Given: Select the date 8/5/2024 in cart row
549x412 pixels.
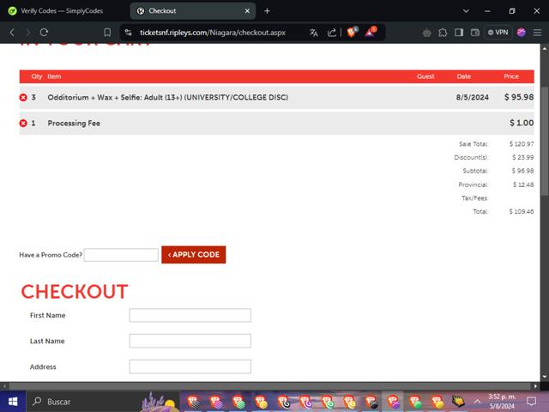Looking at the screenshot, I should [x=473, y=97].
